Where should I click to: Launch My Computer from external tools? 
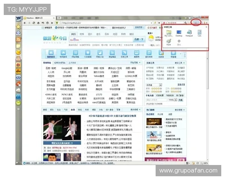coord(169,33)
